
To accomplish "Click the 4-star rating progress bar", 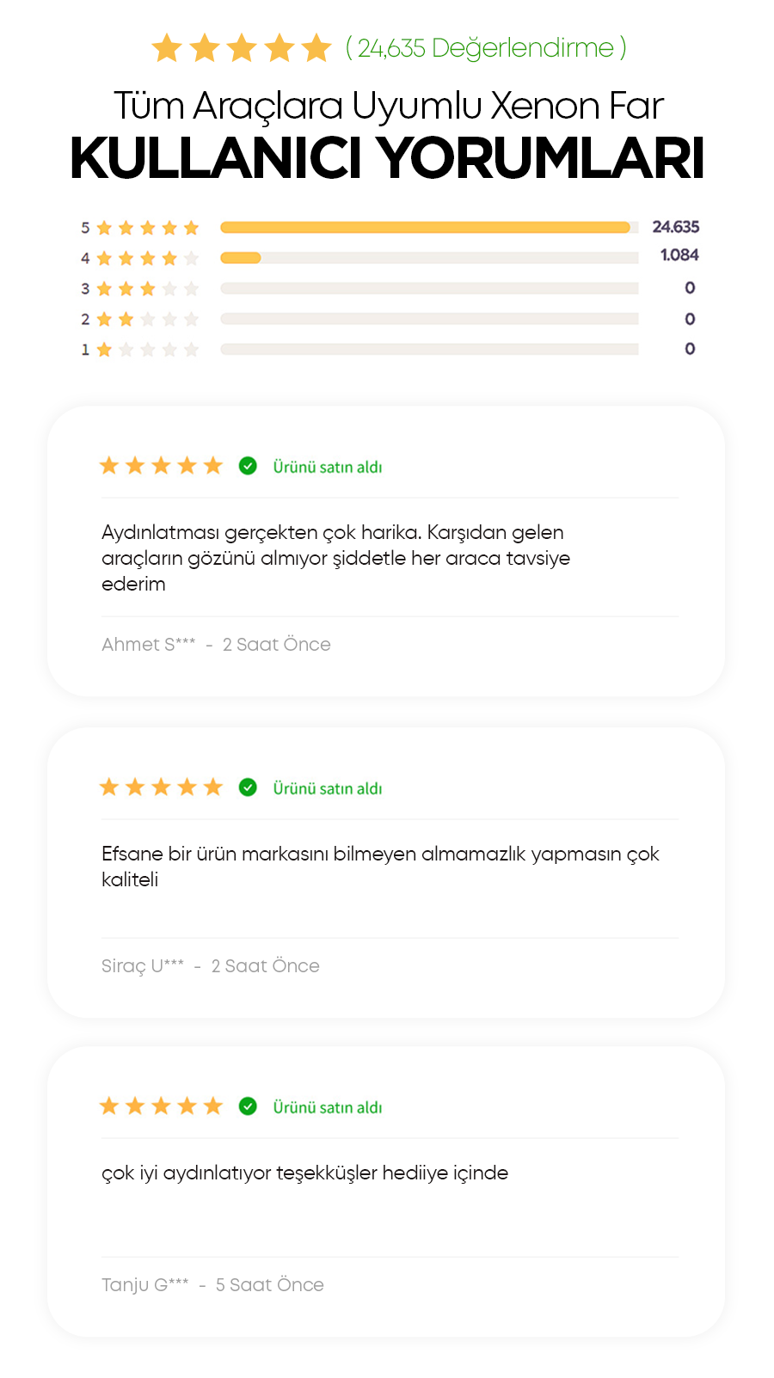I will click(x=428, y=258).
